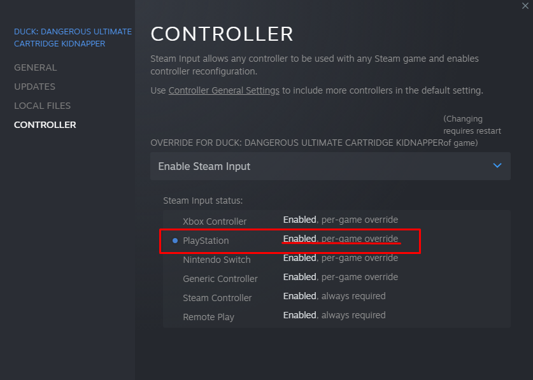Select the Steam Controller status row
This screenshot has width=533, height=380.
[217, 298]
